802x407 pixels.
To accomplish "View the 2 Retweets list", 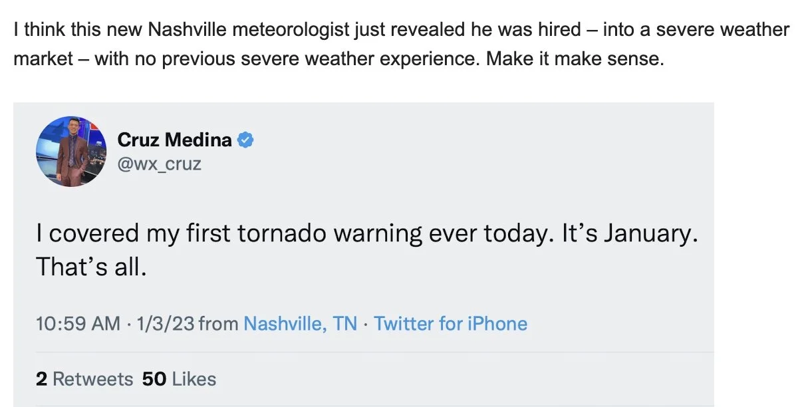I will (84, 379).
